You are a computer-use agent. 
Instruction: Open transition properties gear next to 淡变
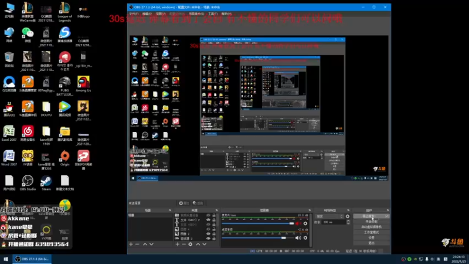[348, 216]
